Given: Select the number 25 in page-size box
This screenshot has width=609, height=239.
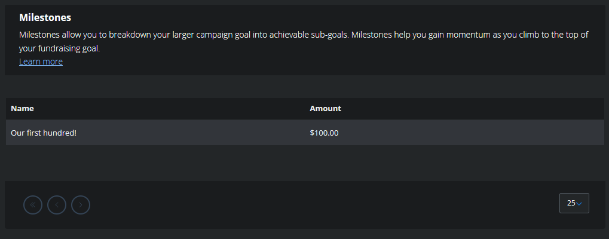Looking at the screenshot, I should tap(571, 203).
